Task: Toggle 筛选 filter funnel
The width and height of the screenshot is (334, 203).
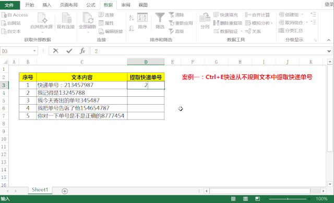Action: [160, 21]
